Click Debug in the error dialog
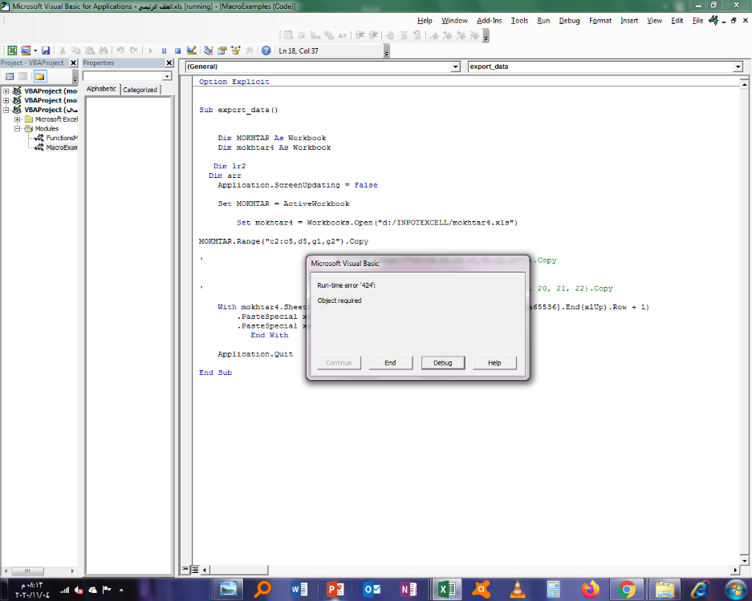The image size is (752, 601). coord(443,363)
